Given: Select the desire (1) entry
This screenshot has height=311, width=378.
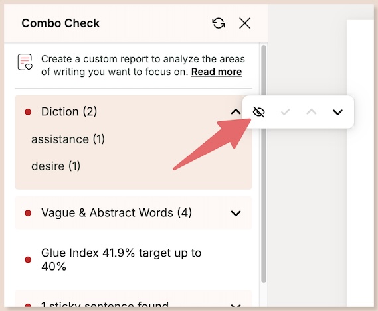Looking at the screenshot, I should (x=56, y=166).
